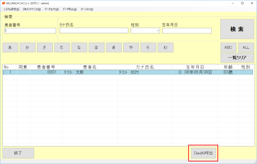Focus the カナ氏名 text field
Viewport: 257px width, 164px height.
(94, 31)
